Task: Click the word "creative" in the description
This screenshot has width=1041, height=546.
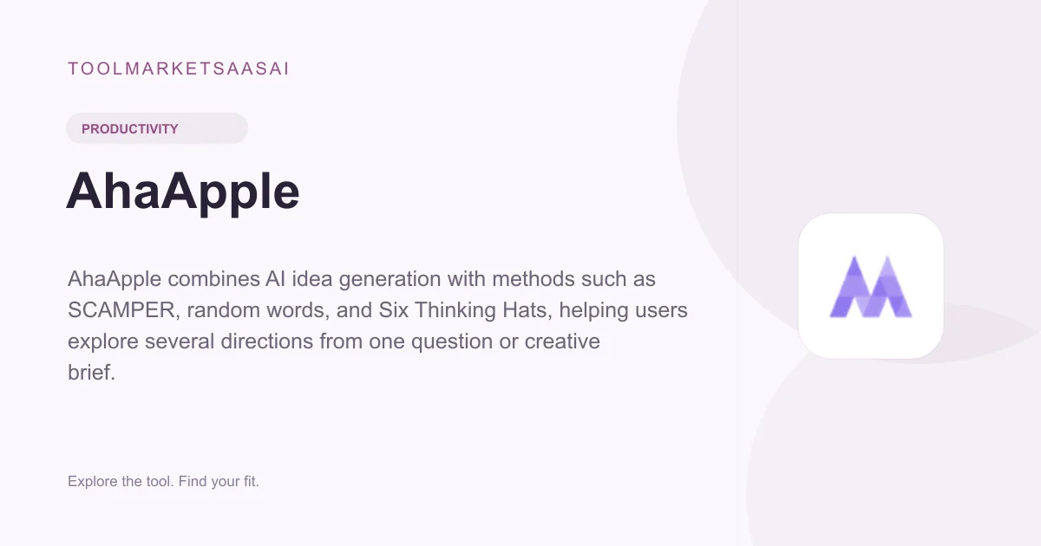Action: 561,341
